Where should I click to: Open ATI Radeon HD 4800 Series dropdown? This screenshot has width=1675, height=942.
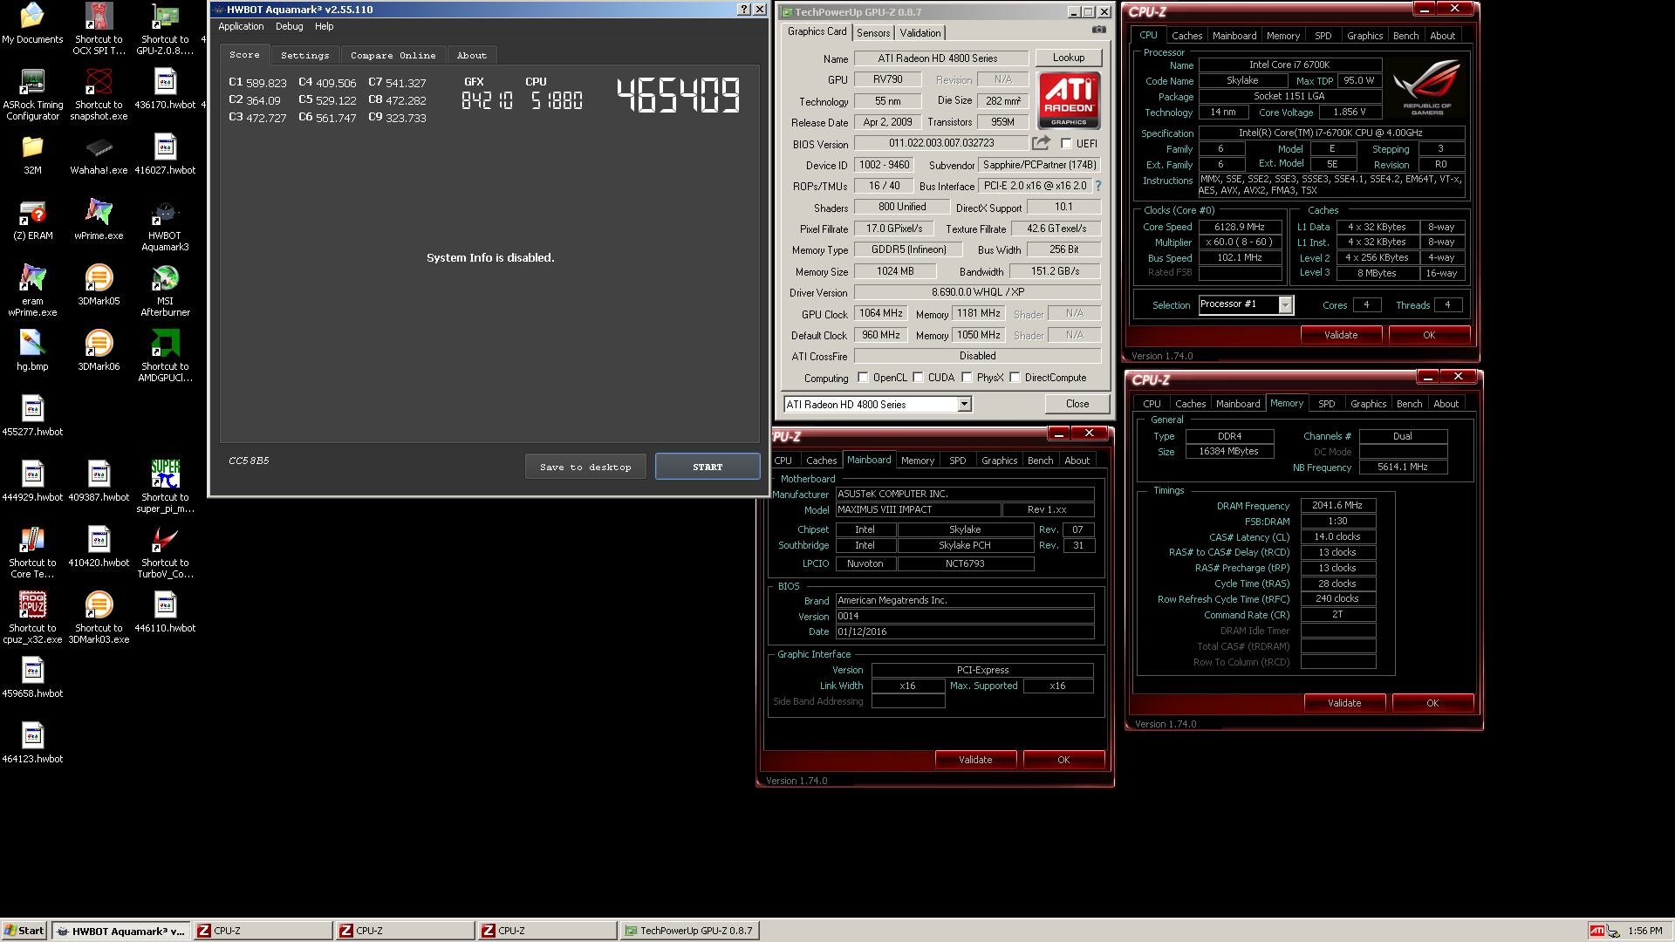[x=964, y=405]
